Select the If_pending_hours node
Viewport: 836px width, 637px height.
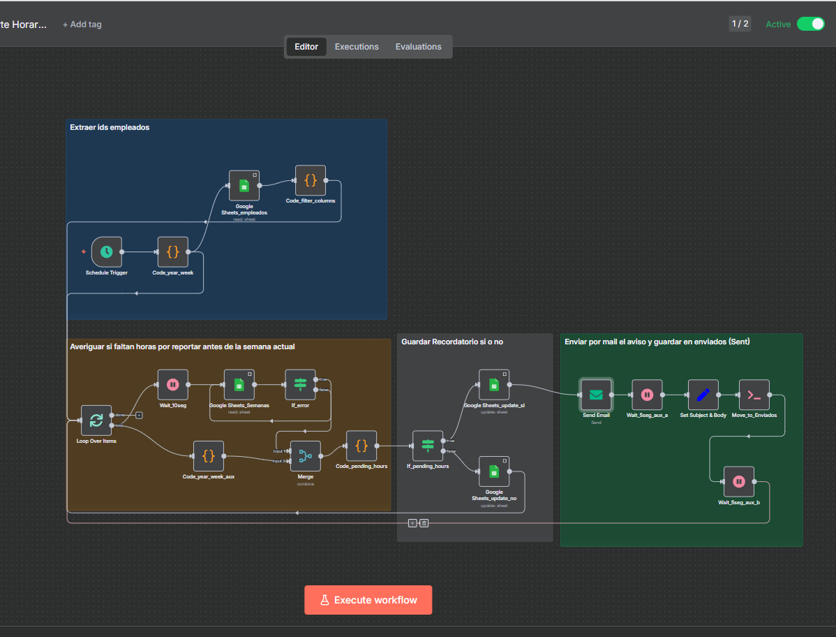(427, 446)
